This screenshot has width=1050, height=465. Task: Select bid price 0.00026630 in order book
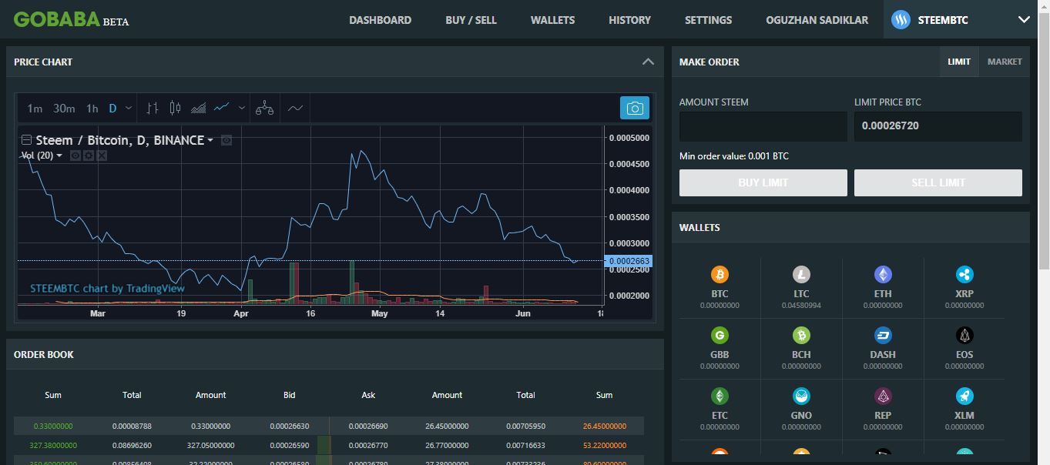(x=289, y=426)
